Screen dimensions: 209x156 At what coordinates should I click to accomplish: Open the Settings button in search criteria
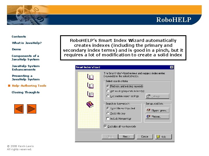click(x=157, y=96)
